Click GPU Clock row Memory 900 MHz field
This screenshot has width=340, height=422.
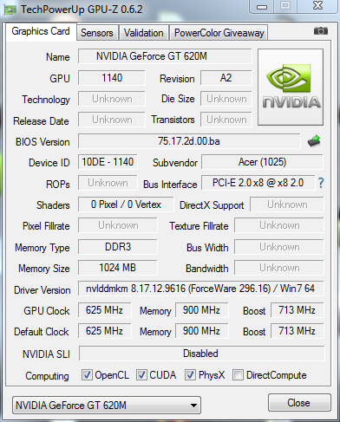(x=202, y=310)
